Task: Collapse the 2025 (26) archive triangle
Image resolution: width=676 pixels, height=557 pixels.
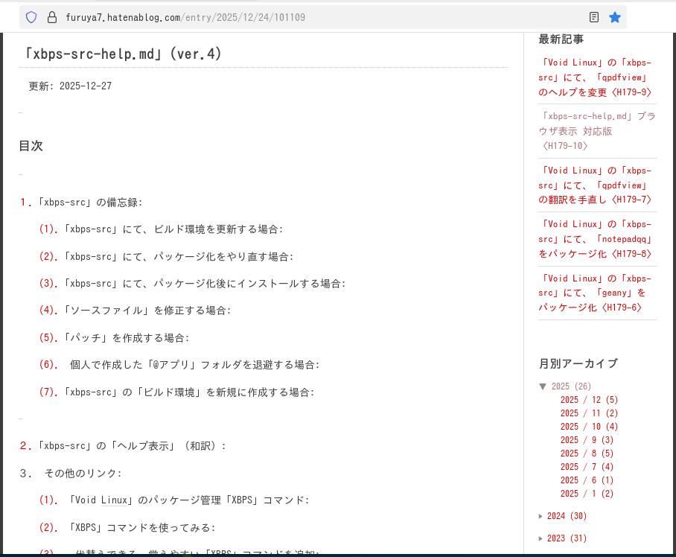Action: [543, 386]
